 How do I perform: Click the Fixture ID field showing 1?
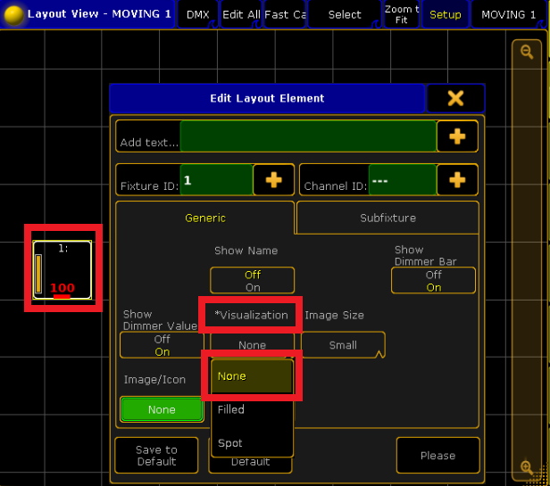(x=216, y=180)
